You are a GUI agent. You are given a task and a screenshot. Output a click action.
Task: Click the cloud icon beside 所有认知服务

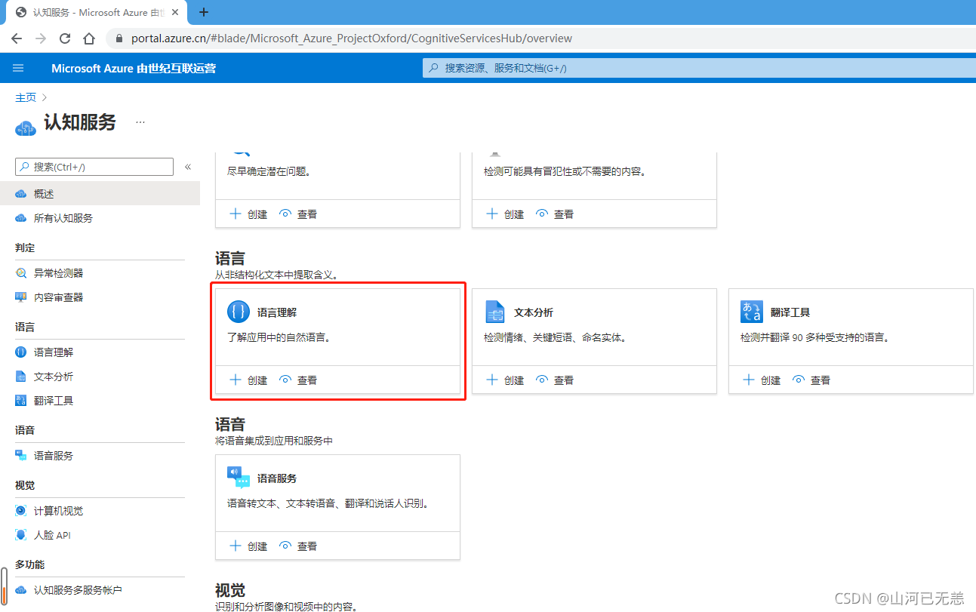(x=21, y=218)
